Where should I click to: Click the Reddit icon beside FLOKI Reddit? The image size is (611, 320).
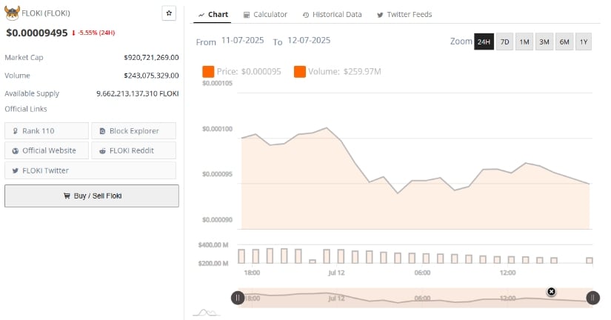pyautogui.click(x=102, y=151)
